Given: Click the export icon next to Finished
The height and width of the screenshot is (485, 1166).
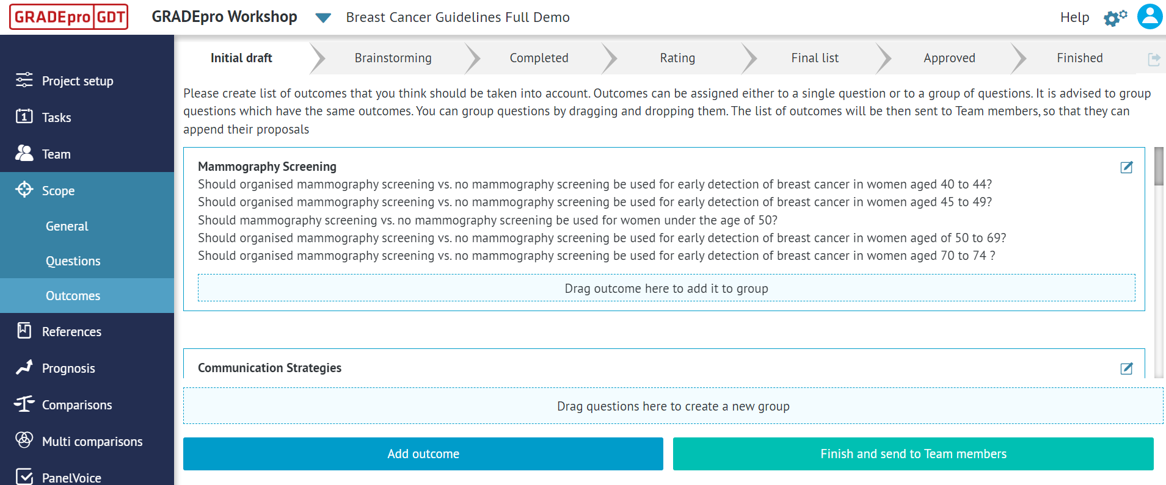Looking at the screenshot, I should pos(1154,58).
